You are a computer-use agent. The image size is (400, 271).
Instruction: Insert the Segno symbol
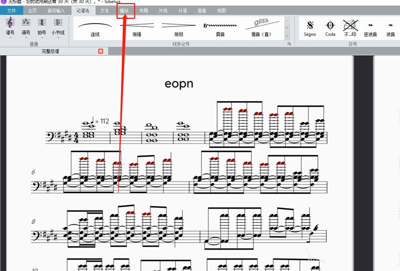coord(310,28)
